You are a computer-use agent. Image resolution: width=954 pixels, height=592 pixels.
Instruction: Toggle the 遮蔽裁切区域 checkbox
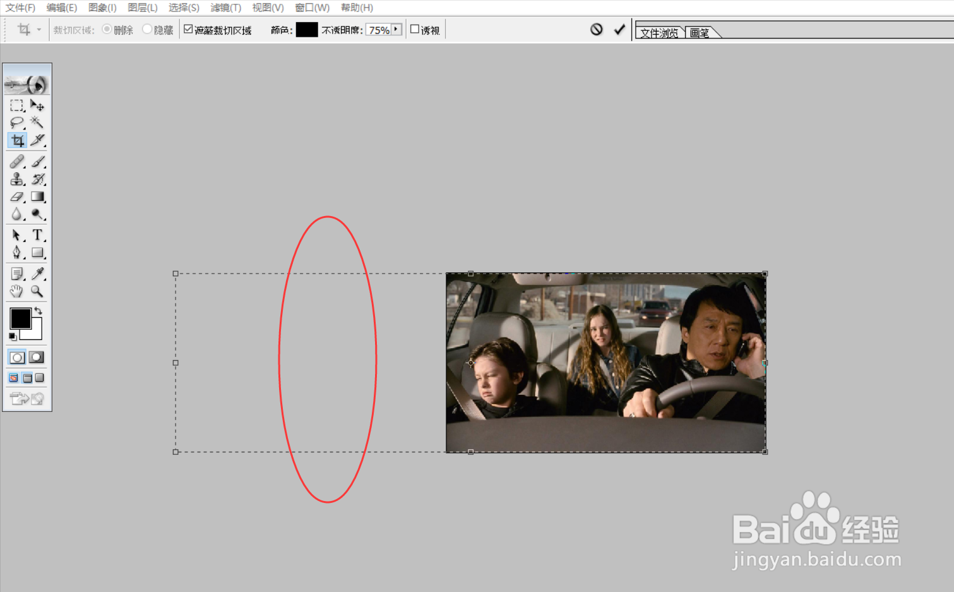pyautogui.click(x=188, y=29)
